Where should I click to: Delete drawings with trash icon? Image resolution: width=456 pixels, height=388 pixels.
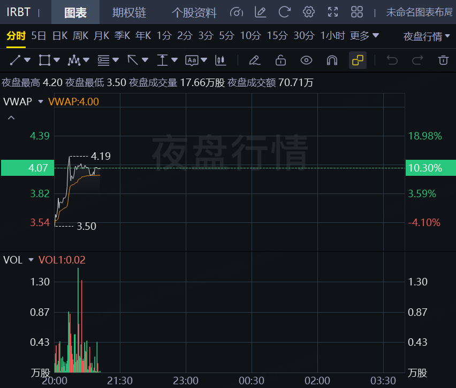(x=443, y=60)
